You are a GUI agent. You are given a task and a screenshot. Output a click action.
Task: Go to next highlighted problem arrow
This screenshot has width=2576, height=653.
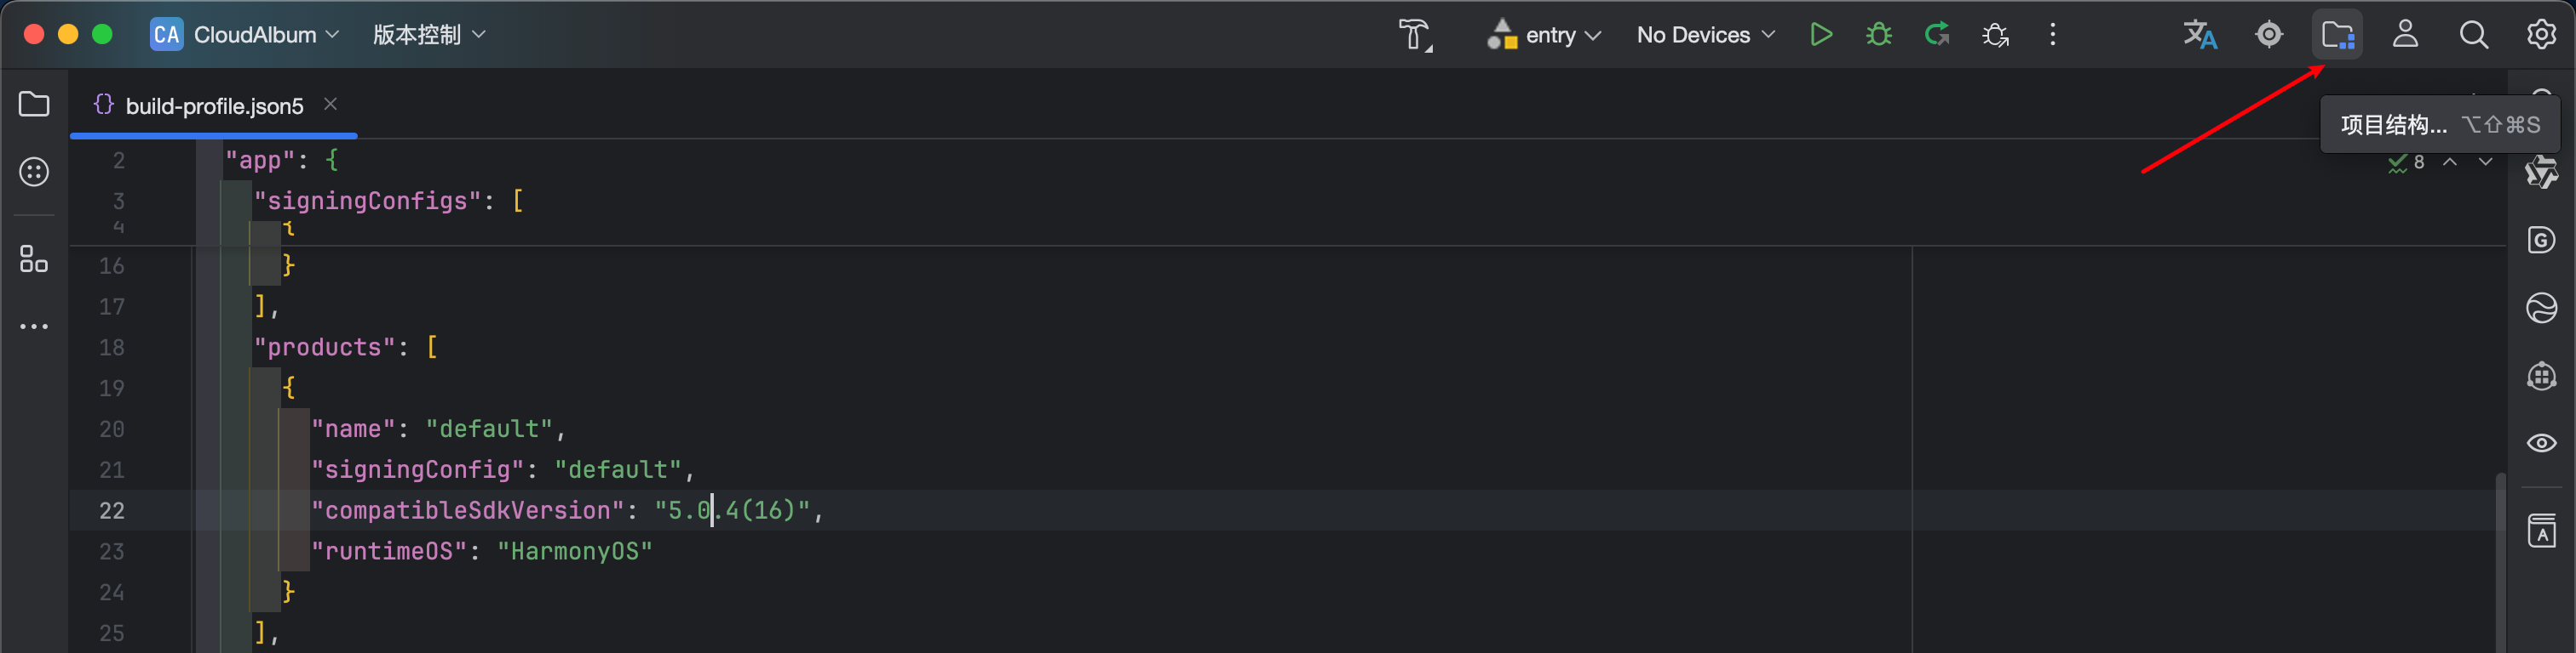point(2485,162)
